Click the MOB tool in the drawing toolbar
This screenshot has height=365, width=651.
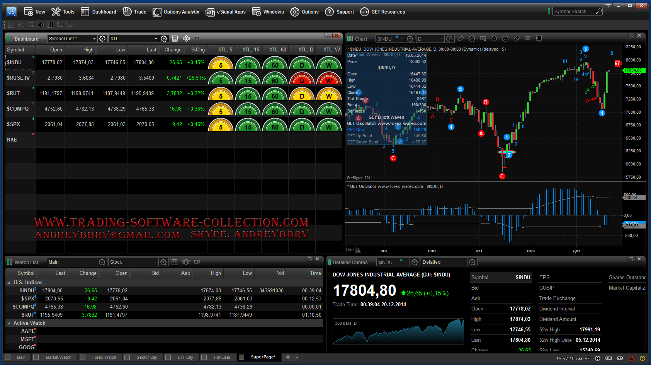coord(31,25)
